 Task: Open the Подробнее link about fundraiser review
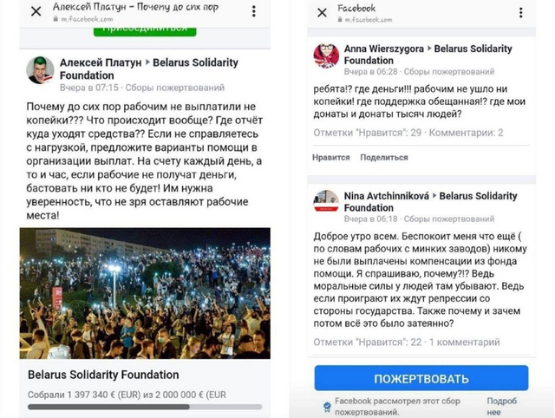point(502,407)
